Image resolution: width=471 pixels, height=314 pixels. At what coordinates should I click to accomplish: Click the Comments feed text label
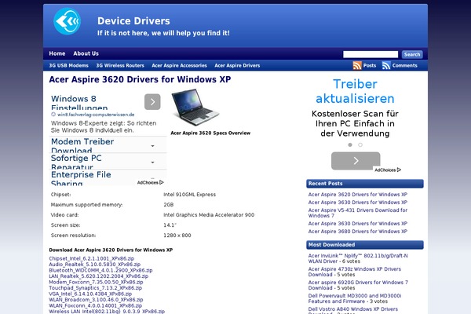pos(404,65)
